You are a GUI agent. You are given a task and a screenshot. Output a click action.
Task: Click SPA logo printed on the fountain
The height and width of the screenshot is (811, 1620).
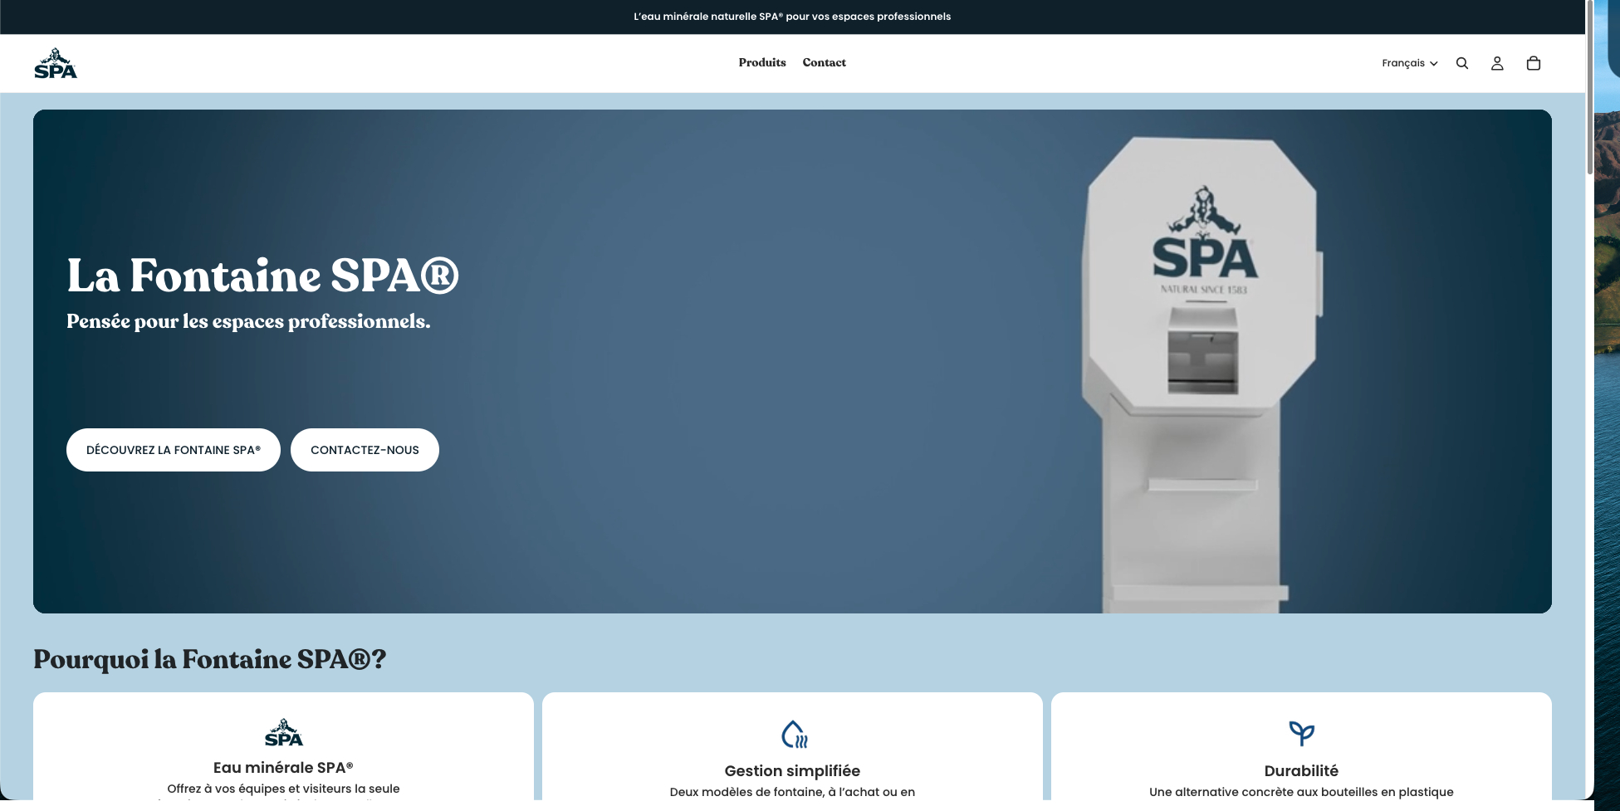(x=1204, y=241)
